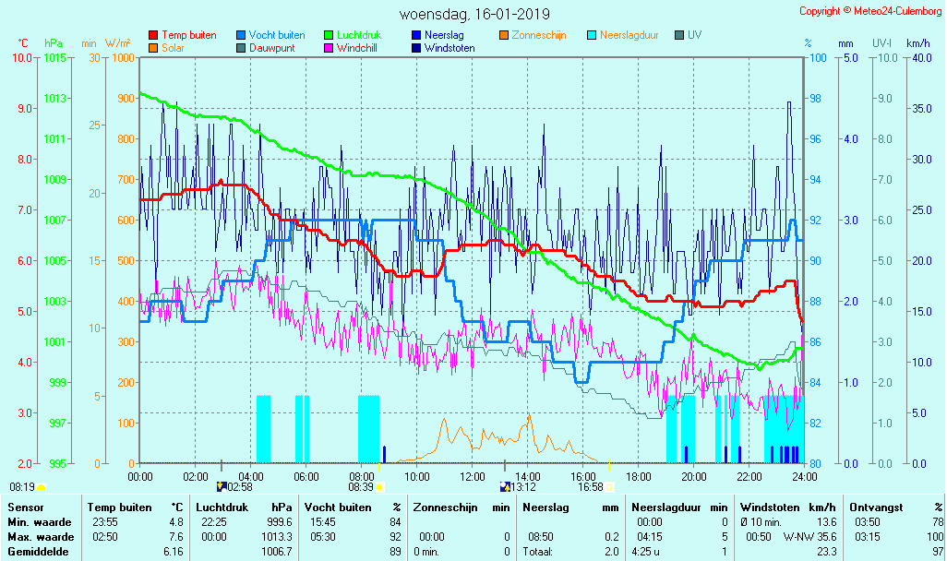Click the Zonneschijn legend label
The width and height of the screenshot is (947, 561).
[539, 35]
